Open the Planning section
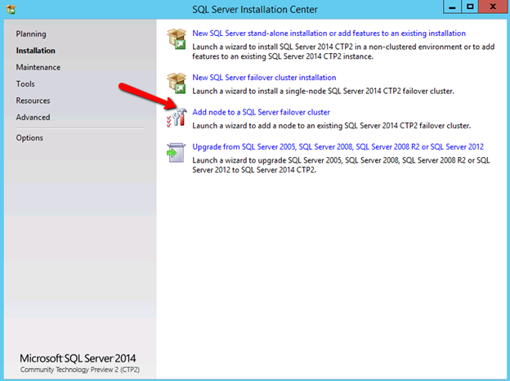The height and width of the screenshot is (381, 510). tap(31, 34)
